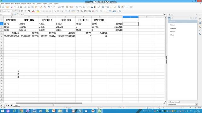Viewport: 202px width, 113px height.
Task: Open Save options dropdown arrow
Action: (x=14, y=7)
